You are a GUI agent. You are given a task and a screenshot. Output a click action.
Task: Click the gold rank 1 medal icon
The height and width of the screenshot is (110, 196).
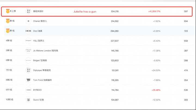point(8,11)
